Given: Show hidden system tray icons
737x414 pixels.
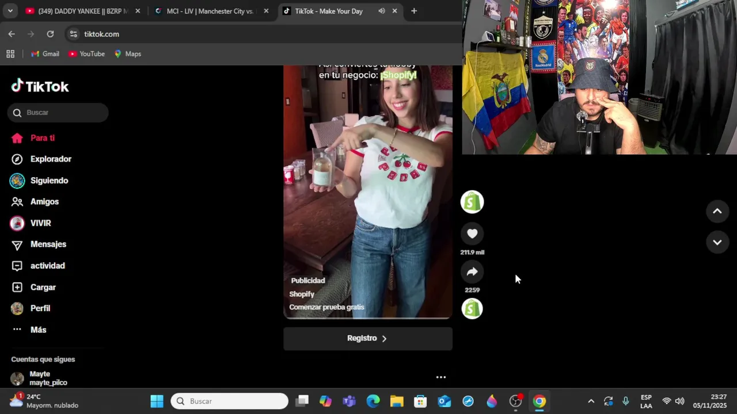Looking at the screenshot, I should tap(591, 401).
